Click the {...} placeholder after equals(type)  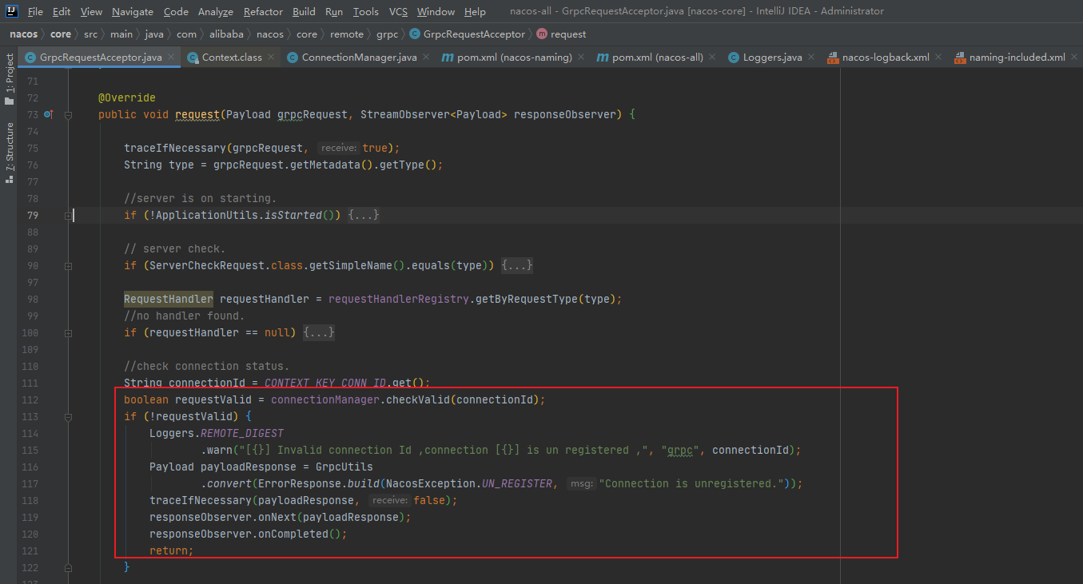tap(517, 266)
